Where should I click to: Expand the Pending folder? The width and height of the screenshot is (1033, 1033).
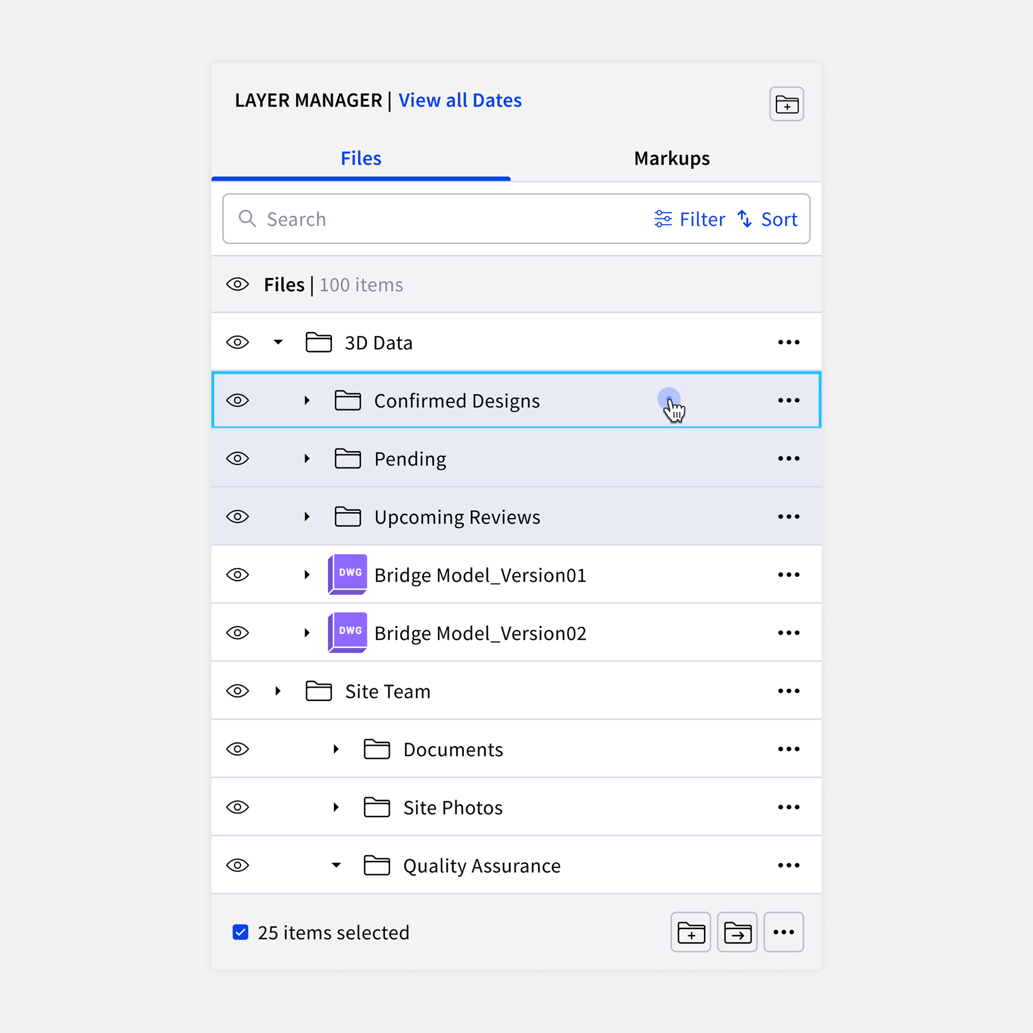(x=307, y=458)
